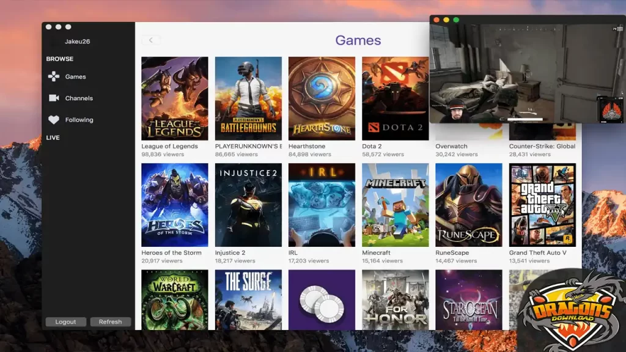Open the RuneScape game tile
This screenshot has width=626, height=352.
(468, 205)
